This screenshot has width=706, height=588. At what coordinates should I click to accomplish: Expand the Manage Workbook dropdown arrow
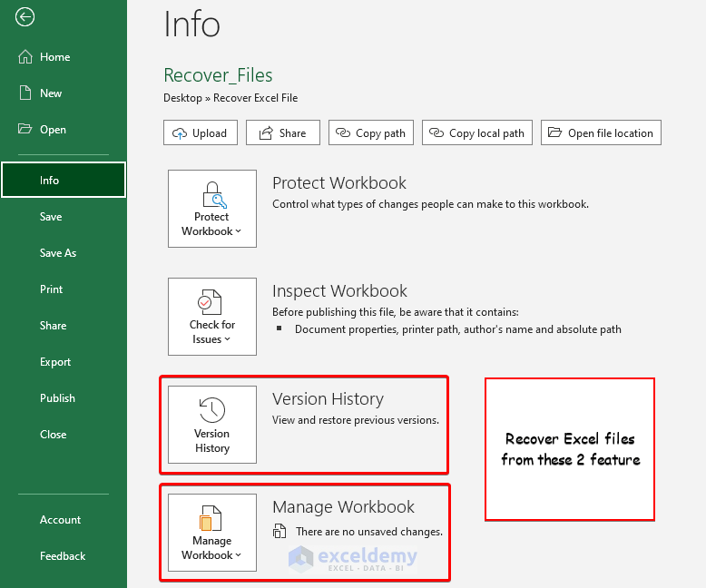click(238, 555)
